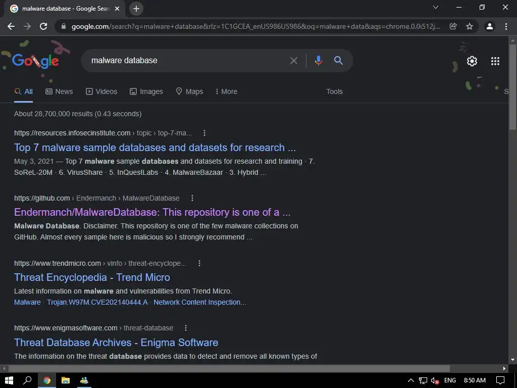Click the muted volume tray icon

(x=435, y=381)
